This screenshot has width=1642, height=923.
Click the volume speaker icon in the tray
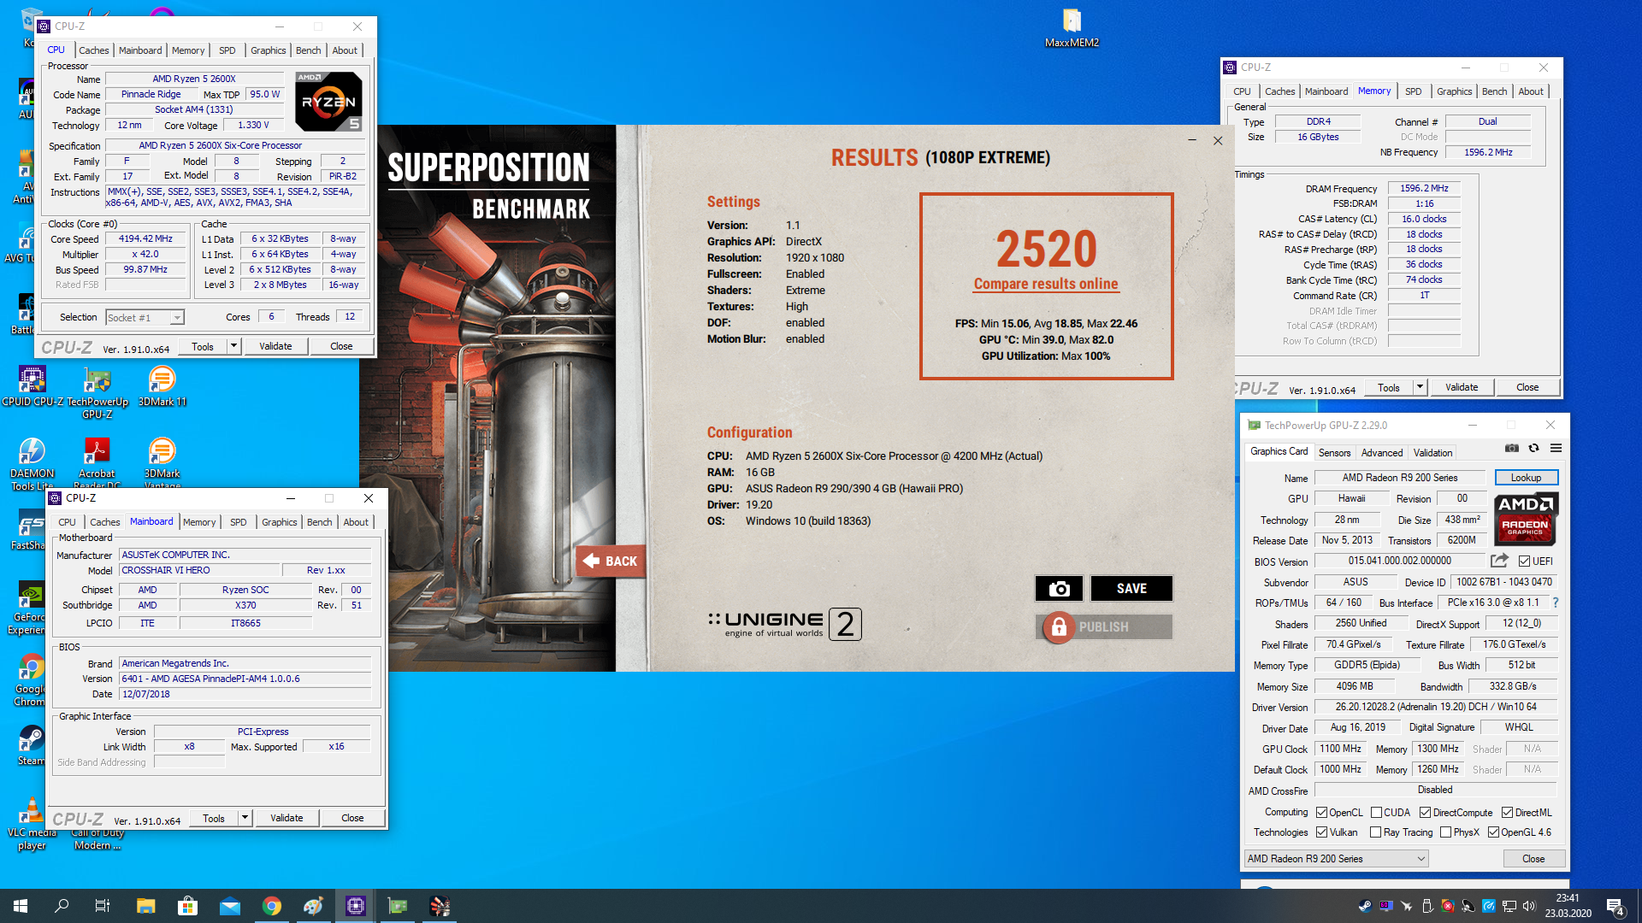(1529, 906)
